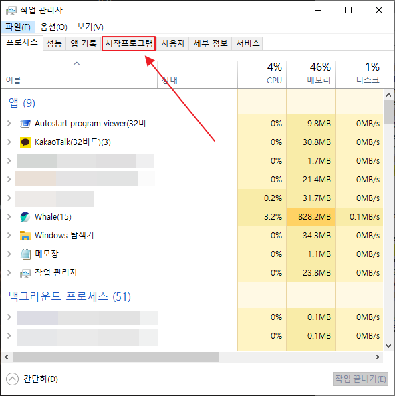Expand the KakaoTalk(32비트) process group
This screenshot has height=396, width=395.
9,142
